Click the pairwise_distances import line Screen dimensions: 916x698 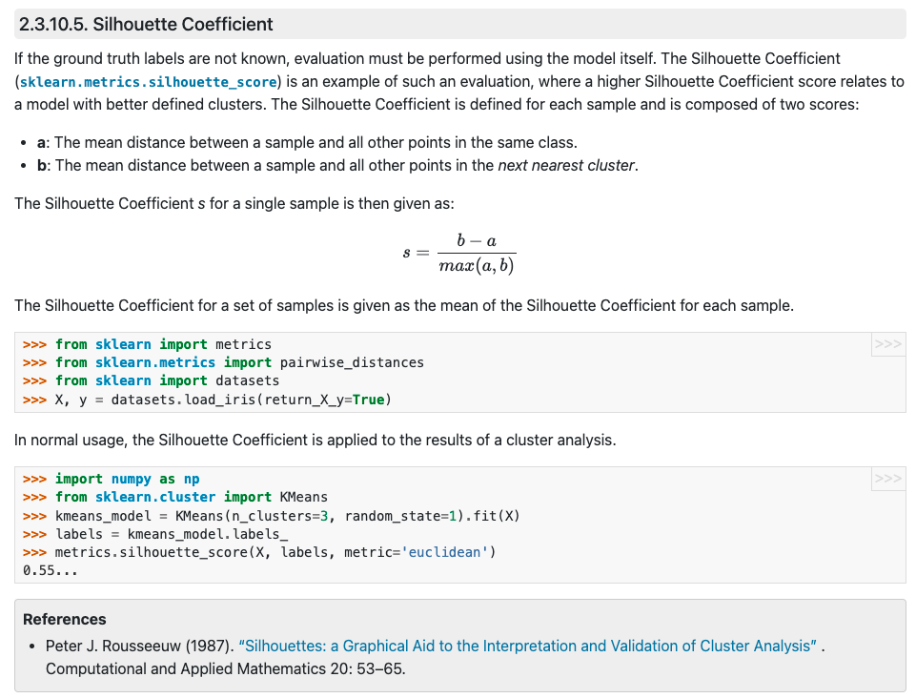[x=223, y=362]
